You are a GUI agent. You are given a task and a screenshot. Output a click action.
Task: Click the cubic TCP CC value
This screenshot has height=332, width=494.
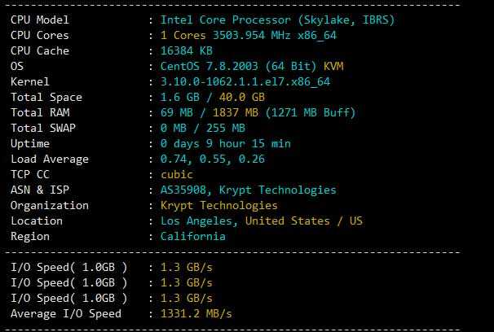[x=177, y=174]
